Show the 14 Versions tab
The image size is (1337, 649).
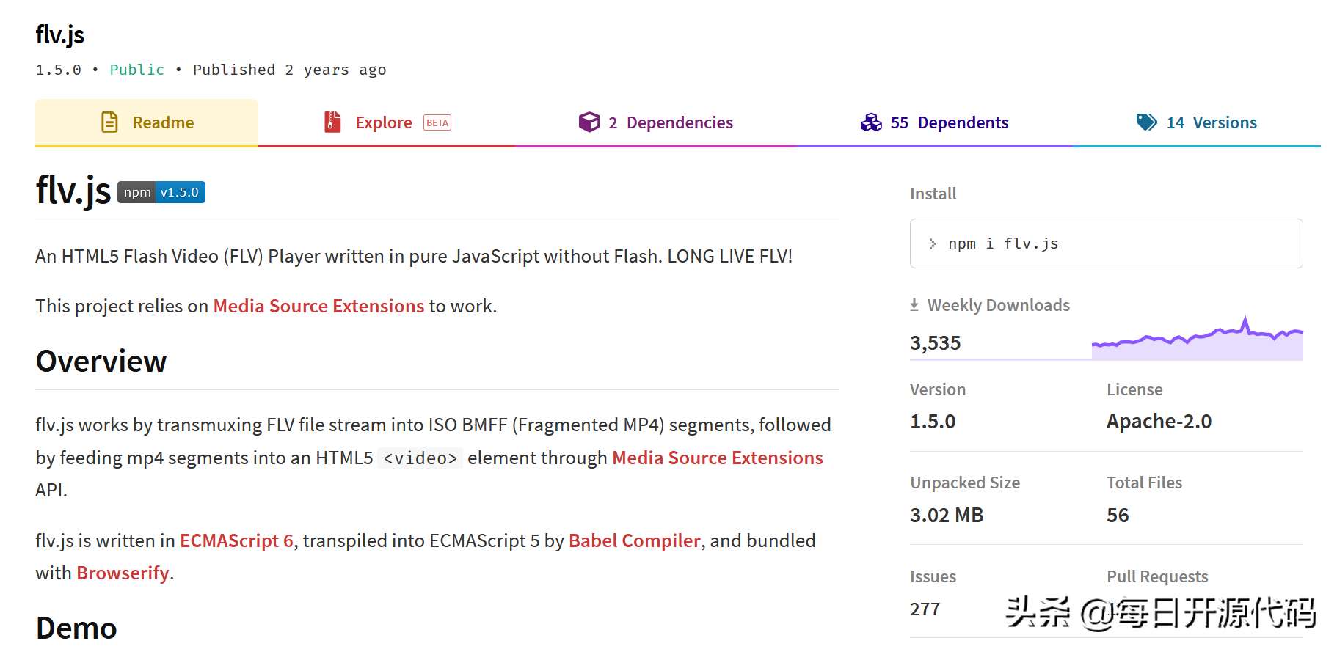pos(1211,122)
